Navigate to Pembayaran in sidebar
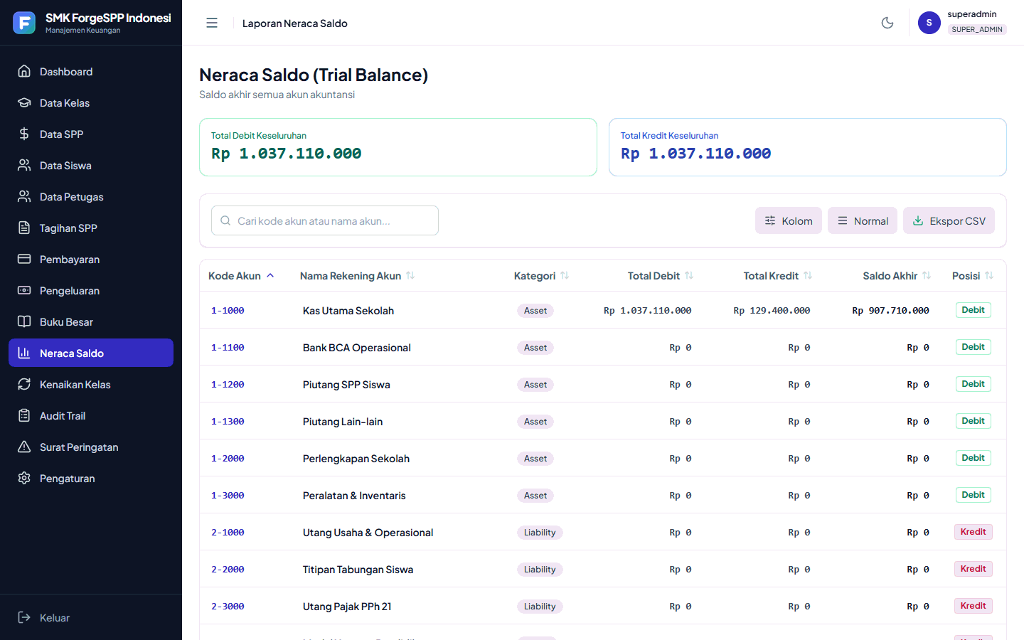 pos(91,259)
